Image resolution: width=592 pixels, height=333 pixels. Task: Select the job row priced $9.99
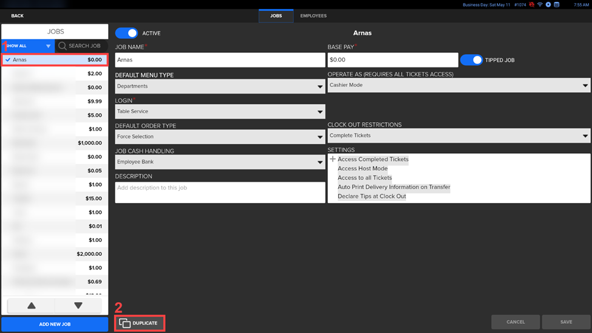click(55, 101)
